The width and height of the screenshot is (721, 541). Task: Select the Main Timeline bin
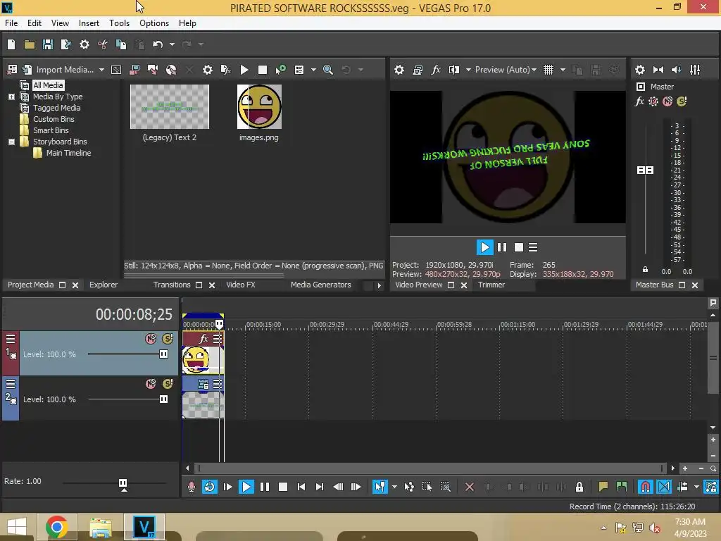pyautogui.click(x=68, y=153)
